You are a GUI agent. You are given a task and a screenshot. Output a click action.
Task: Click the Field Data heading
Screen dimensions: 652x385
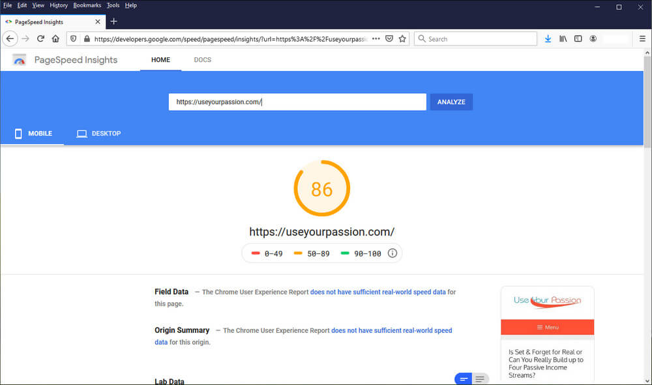click(171, 292)
